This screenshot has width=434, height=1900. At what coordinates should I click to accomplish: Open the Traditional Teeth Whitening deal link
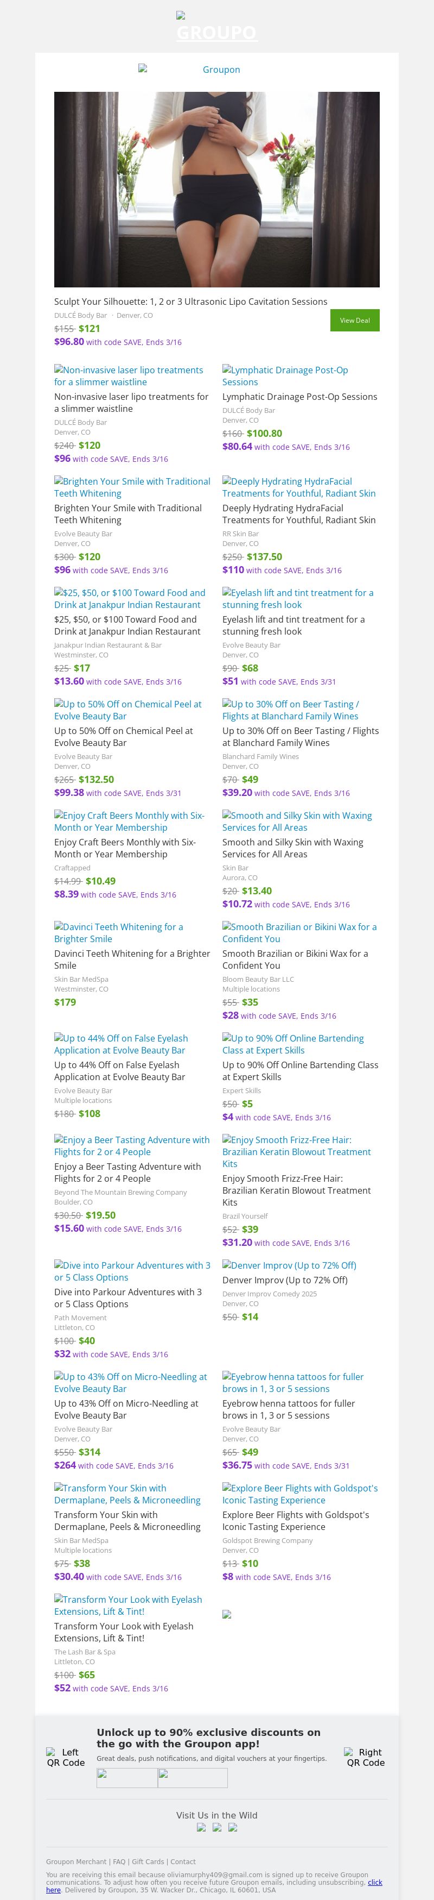132,487
